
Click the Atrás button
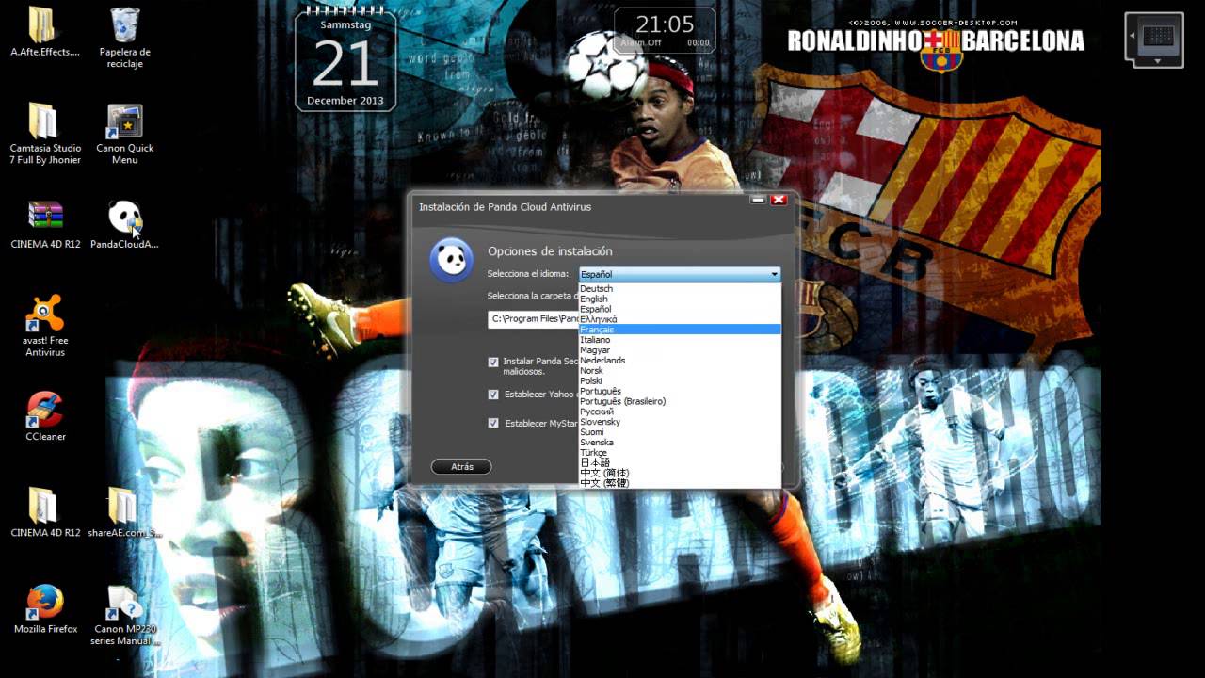click(x=461, y=467)
